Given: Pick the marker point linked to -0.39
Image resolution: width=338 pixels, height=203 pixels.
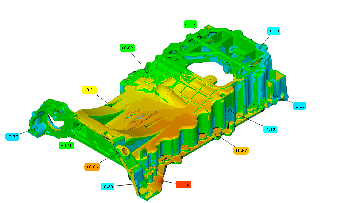Looking at the screenshot, I should point(275,95).
